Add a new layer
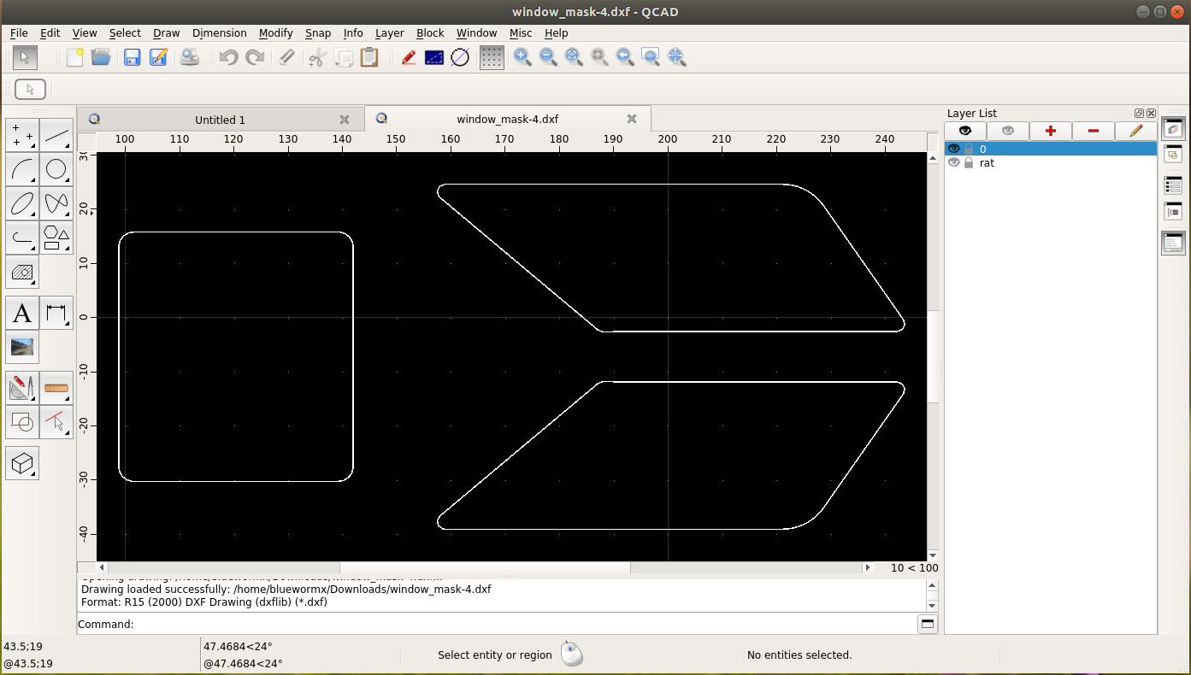The width and height of the screenshot is (1191, 675). coord(1051,131)
